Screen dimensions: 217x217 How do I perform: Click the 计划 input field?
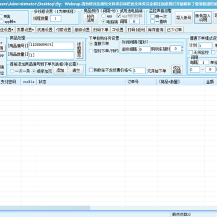(x=206, y=46)
